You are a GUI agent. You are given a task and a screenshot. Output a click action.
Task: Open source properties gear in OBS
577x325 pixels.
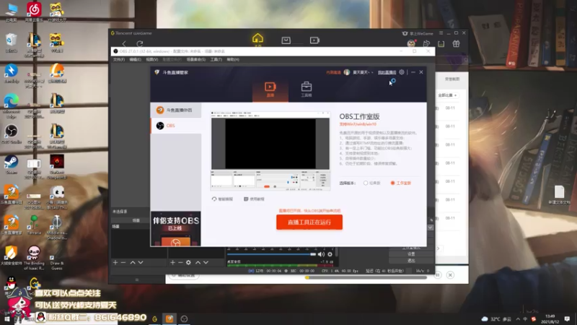[x=188, y=262]
